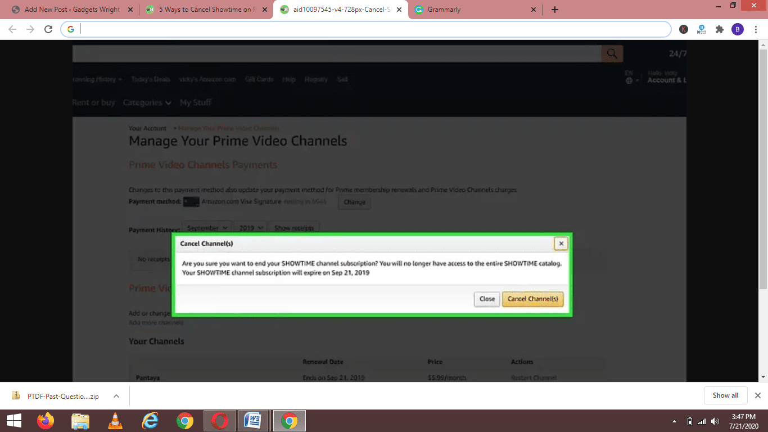
Task: Click the volume speaker icon
Action: [x=715, y=421]
